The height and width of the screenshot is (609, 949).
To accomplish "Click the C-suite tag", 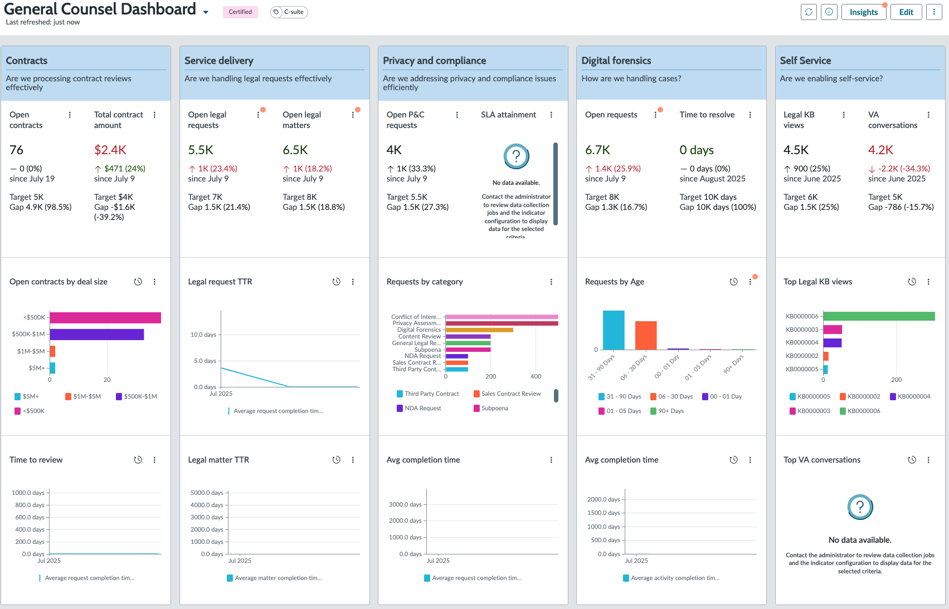I will click(289, 12).
